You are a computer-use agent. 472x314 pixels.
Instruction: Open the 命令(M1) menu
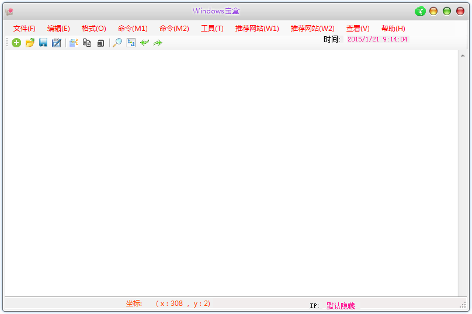133,29
